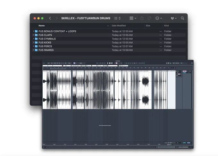Sort by the Date Modified column

click(x=119, y=26)
